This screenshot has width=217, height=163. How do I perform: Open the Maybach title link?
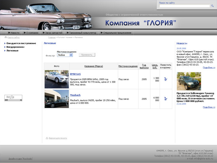coord(75,95)
